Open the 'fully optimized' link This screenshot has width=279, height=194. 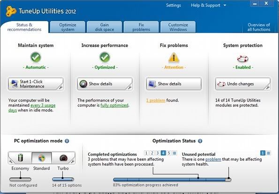click(114, 105)
